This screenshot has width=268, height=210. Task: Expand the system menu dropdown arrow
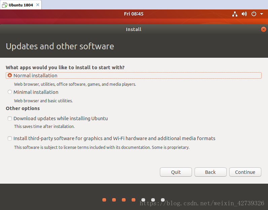pyautogui.click(x=262, y=14)
